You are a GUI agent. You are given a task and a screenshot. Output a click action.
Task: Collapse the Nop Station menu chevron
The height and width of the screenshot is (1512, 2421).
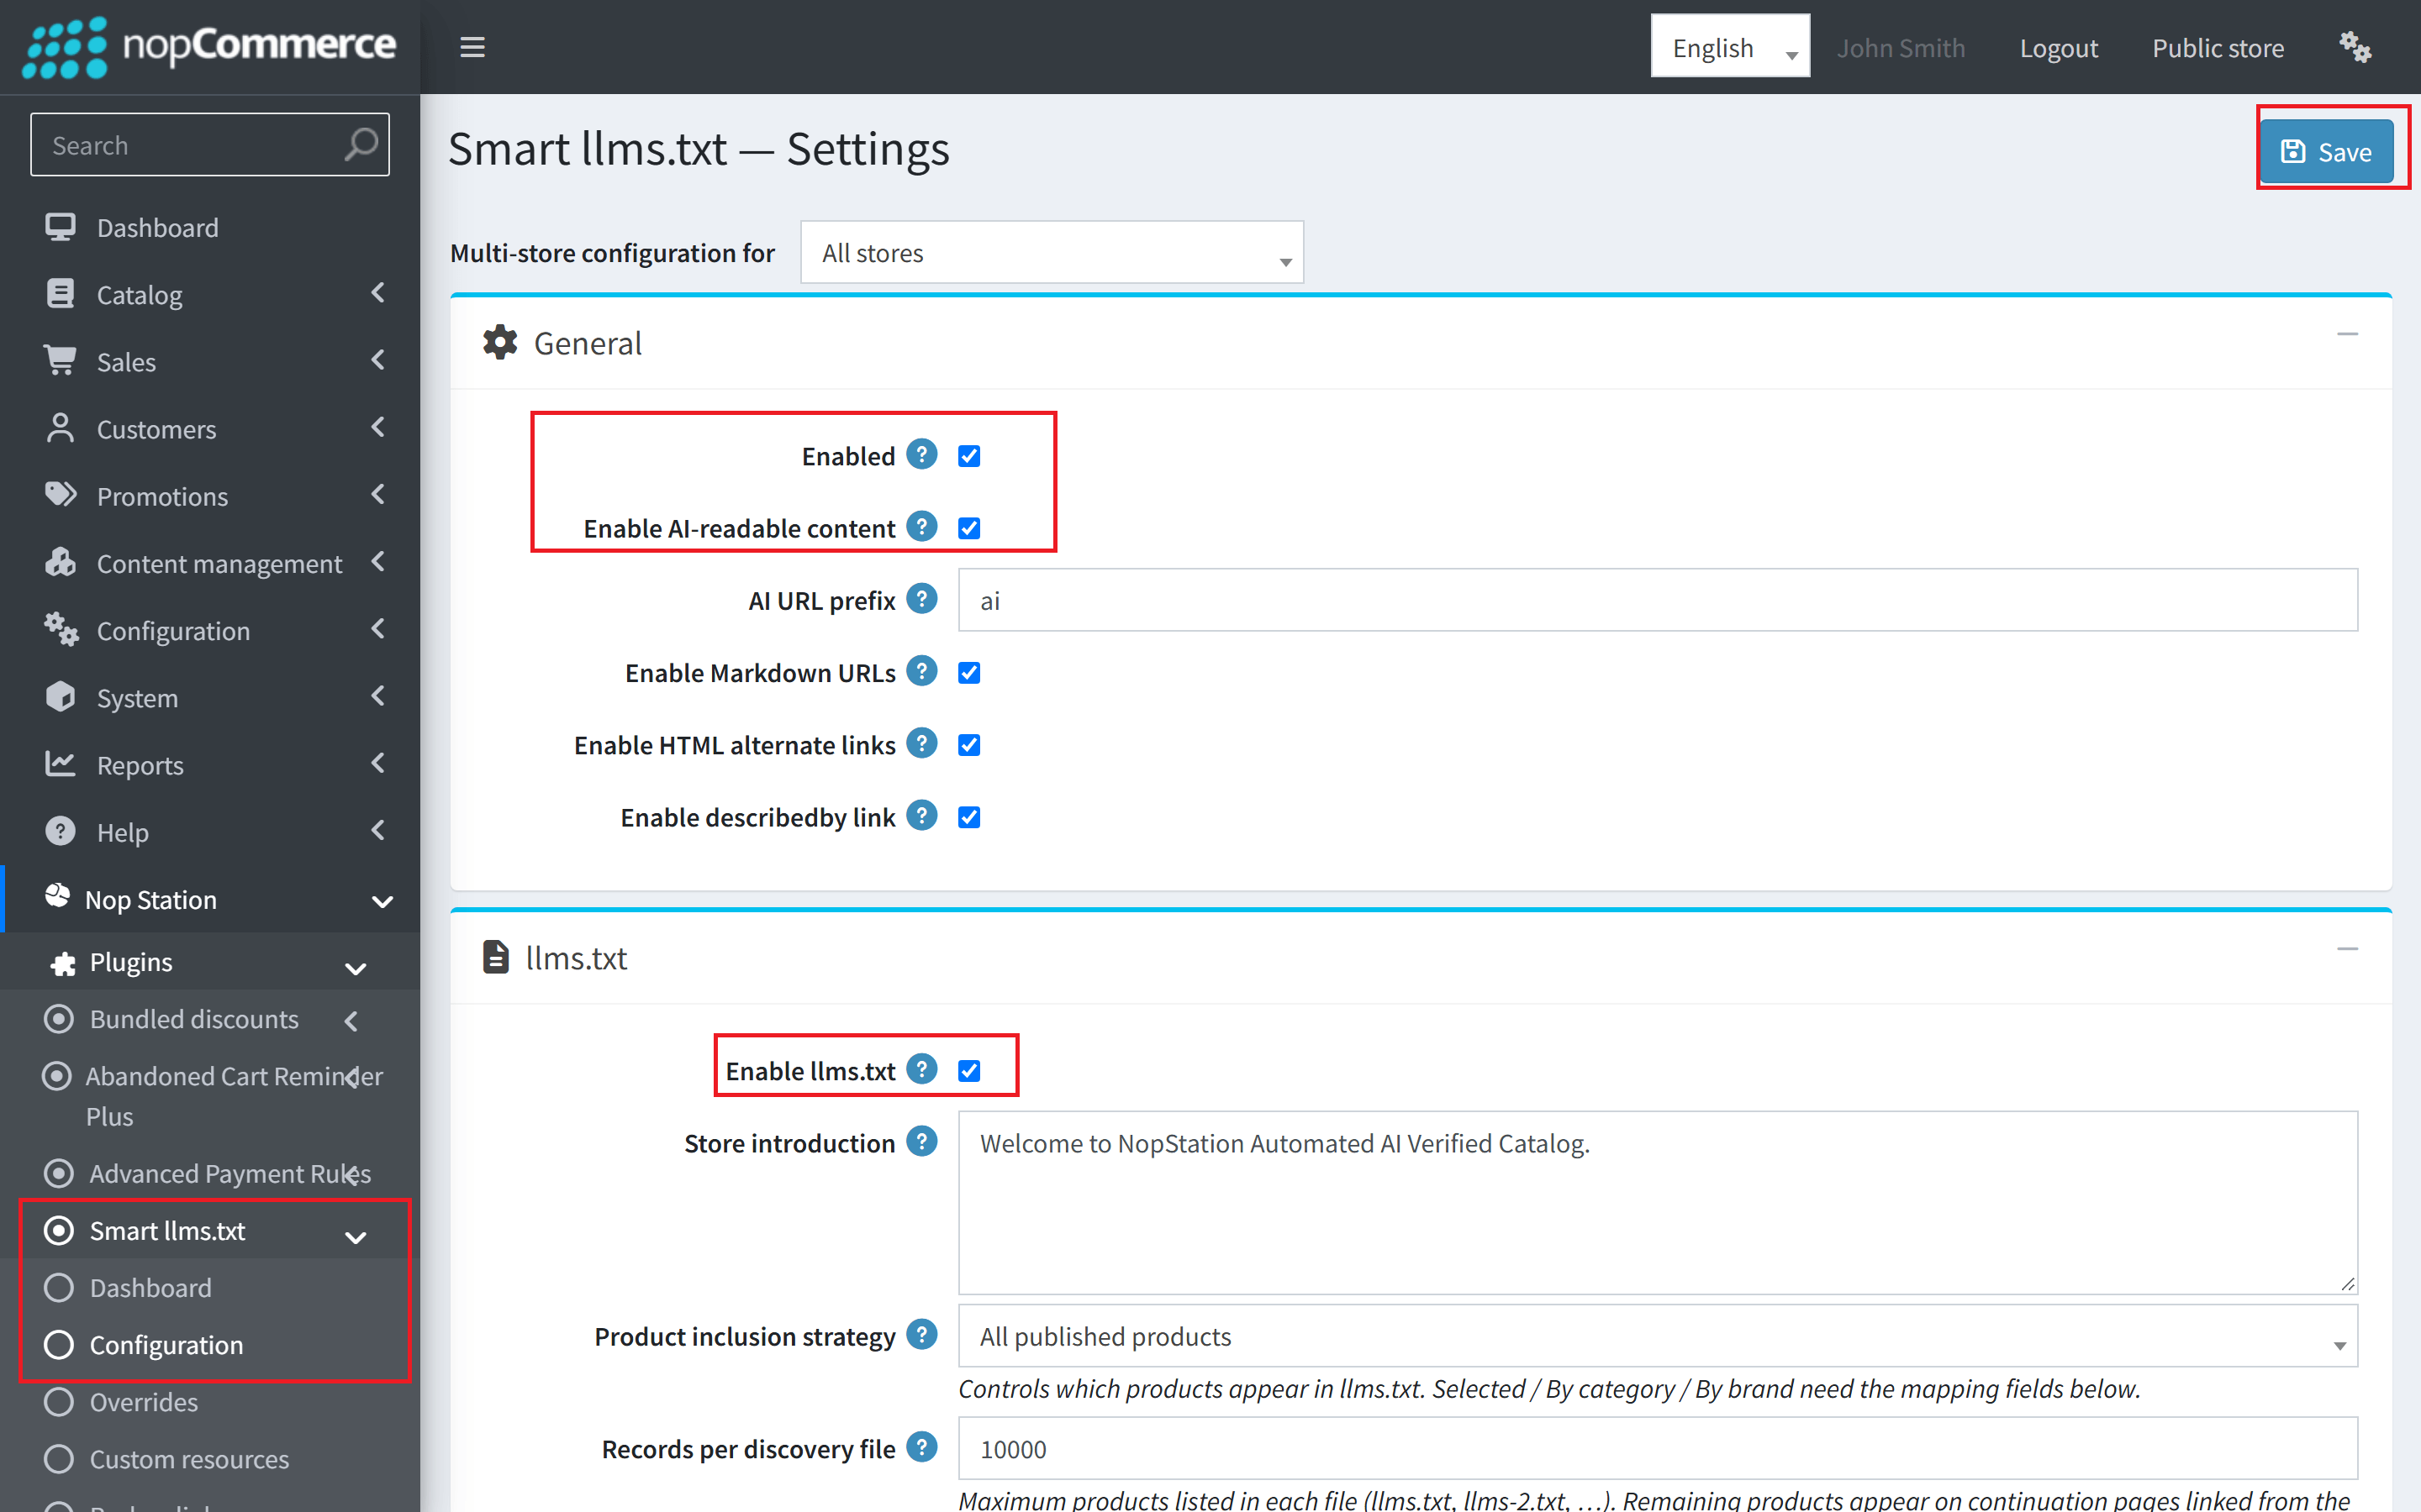(382, 901)
